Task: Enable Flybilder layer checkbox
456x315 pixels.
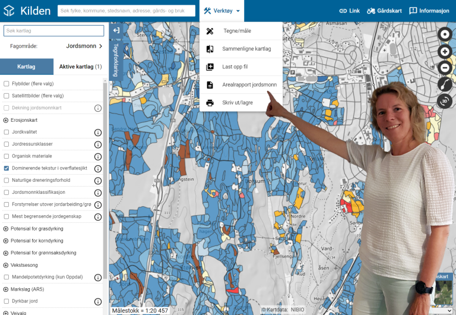Action: 7,84
